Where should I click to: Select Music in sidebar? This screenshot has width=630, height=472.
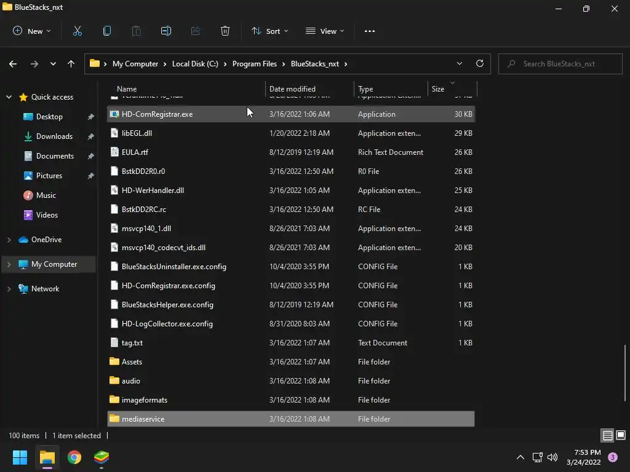[x=46, y=195]
